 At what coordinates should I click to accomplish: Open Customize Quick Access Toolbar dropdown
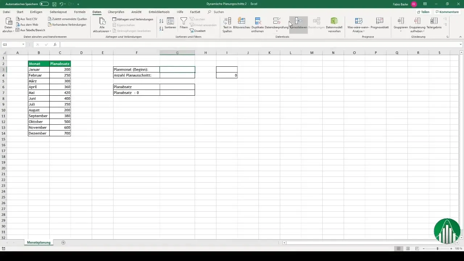[x=78, y=4]
